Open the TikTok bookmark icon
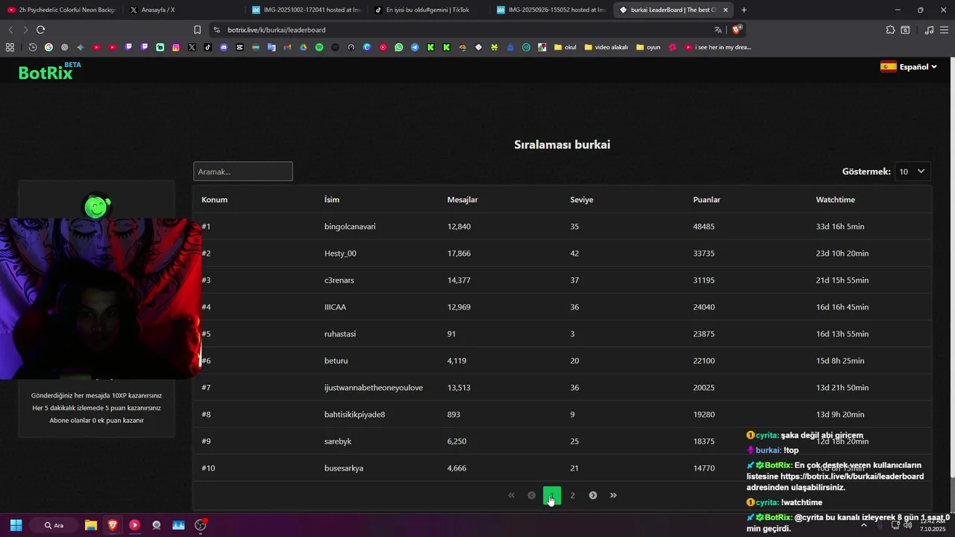Viewport: 955px width, 537px height. [x=207, y=47]
